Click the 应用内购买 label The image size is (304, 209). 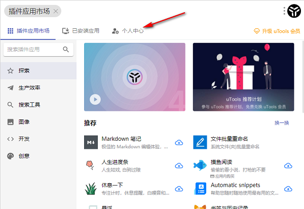(222, 176)
